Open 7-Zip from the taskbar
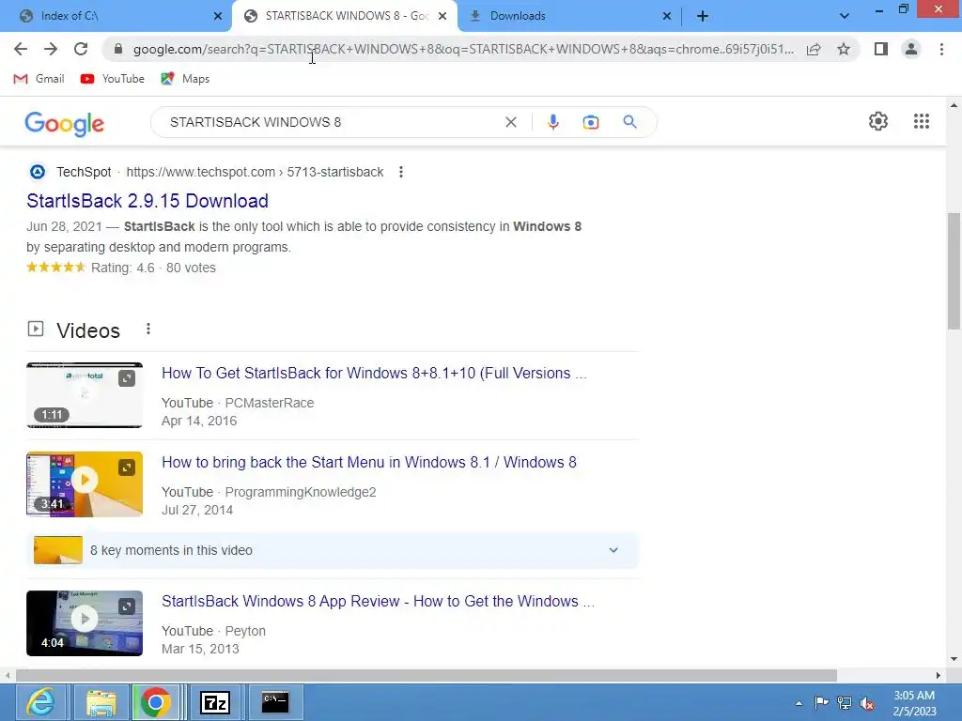 tap(215, 702)
